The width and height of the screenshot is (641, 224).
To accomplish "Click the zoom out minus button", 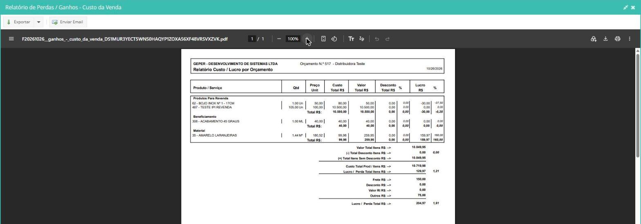I will click(279, 39).
